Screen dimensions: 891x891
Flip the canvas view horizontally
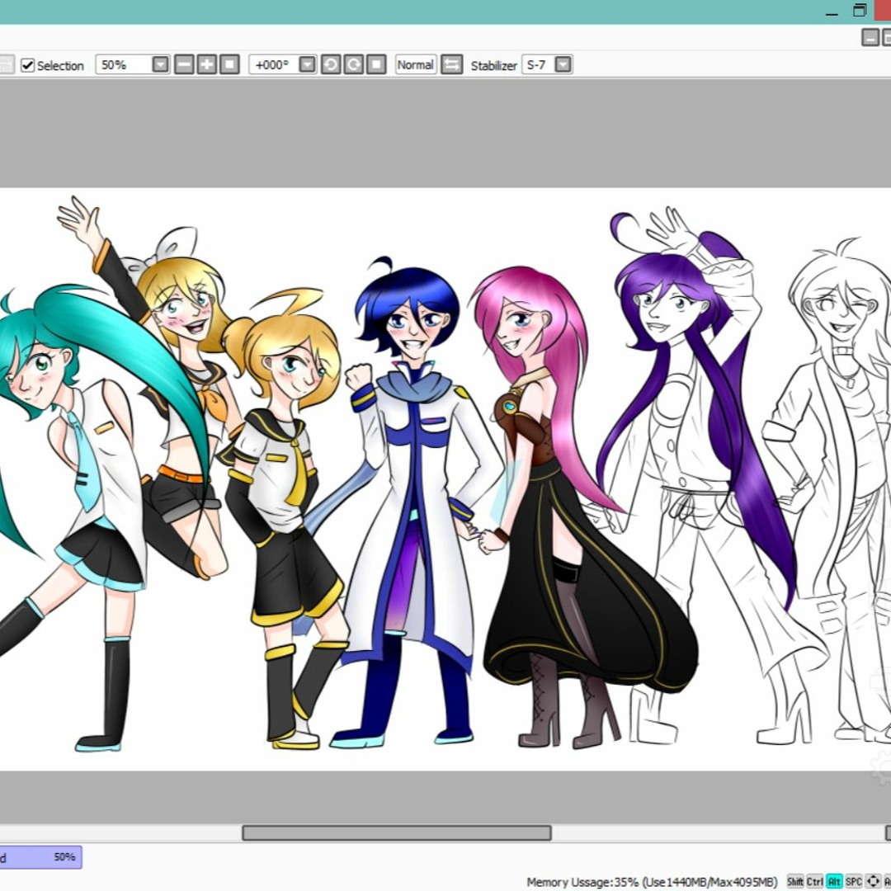coord(451,65)
